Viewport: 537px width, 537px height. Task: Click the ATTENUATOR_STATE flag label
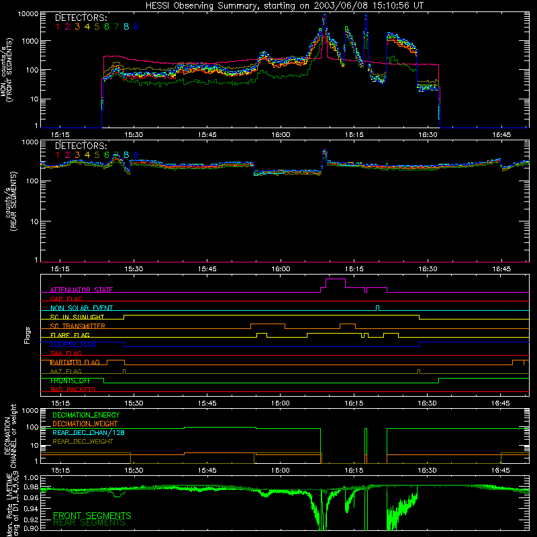pyautogui.click(x=81, y=290)
